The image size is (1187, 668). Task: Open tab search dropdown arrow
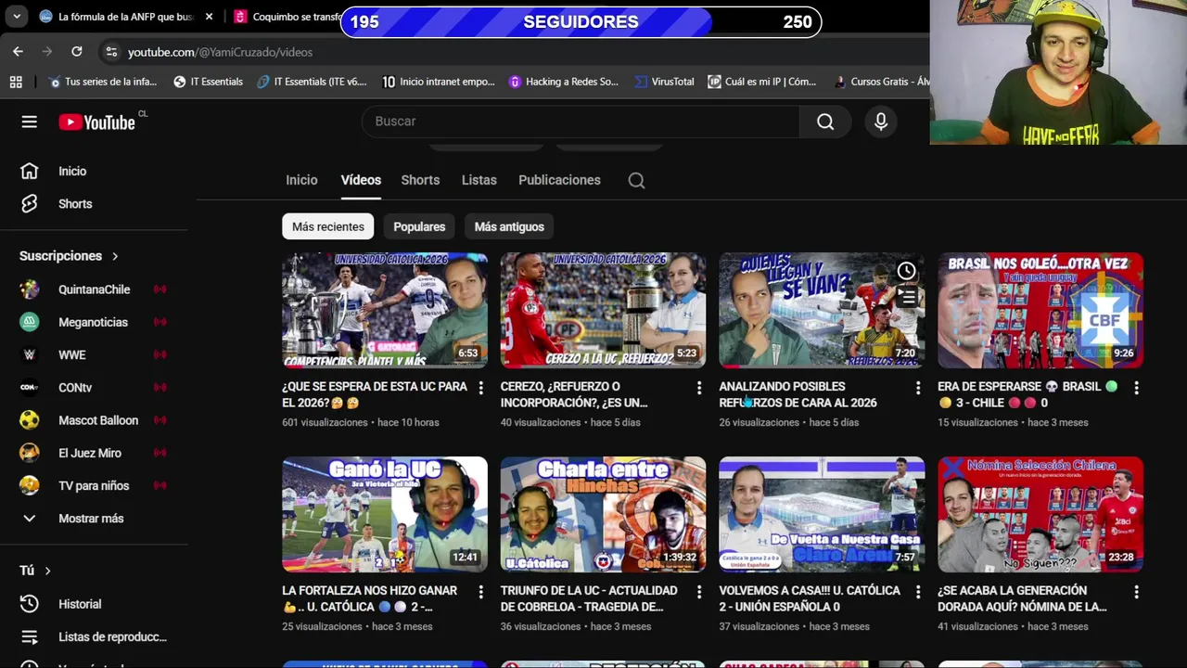click(17, 17)
